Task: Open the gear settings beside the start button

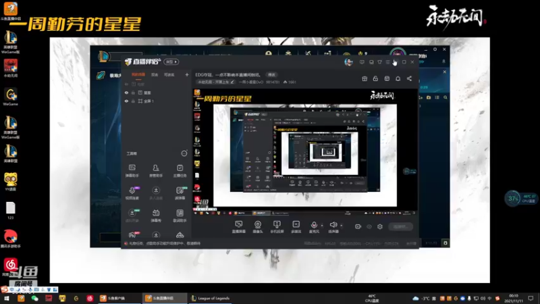Action: (380, 226)
